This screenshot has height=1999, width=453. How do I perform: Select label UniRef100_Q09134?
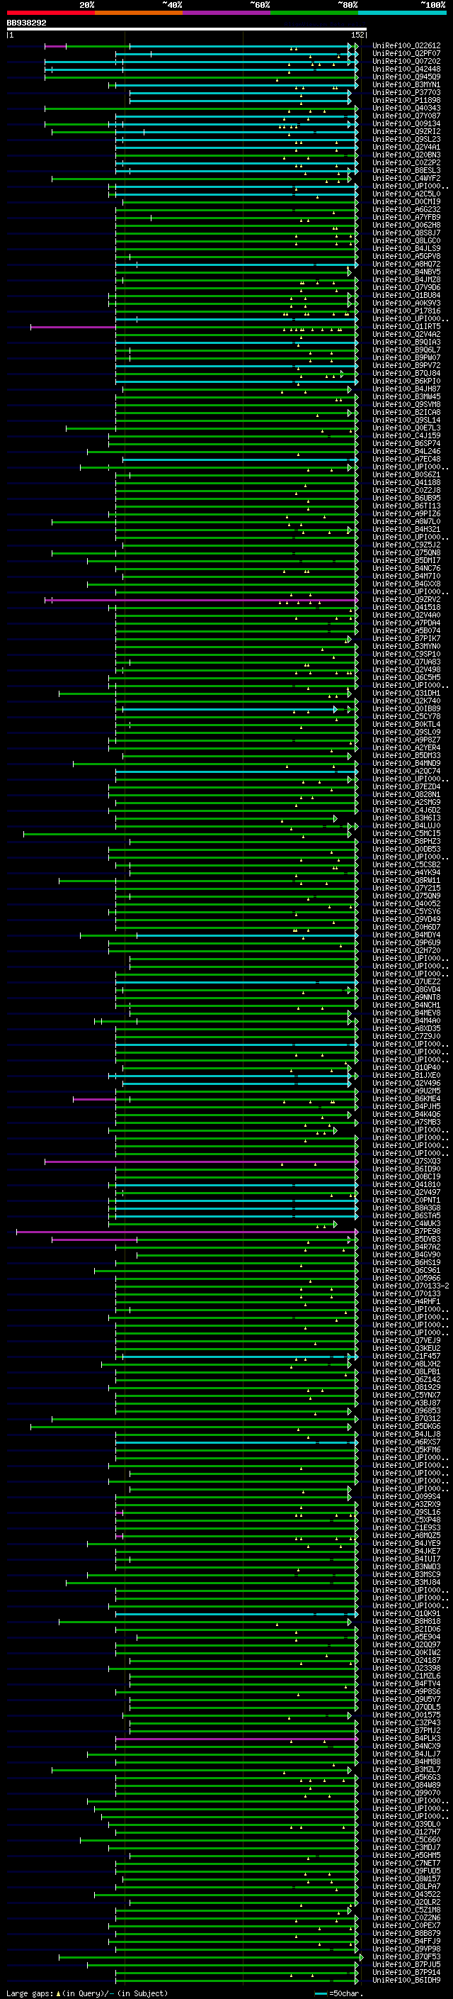click(x=406, y=123)
